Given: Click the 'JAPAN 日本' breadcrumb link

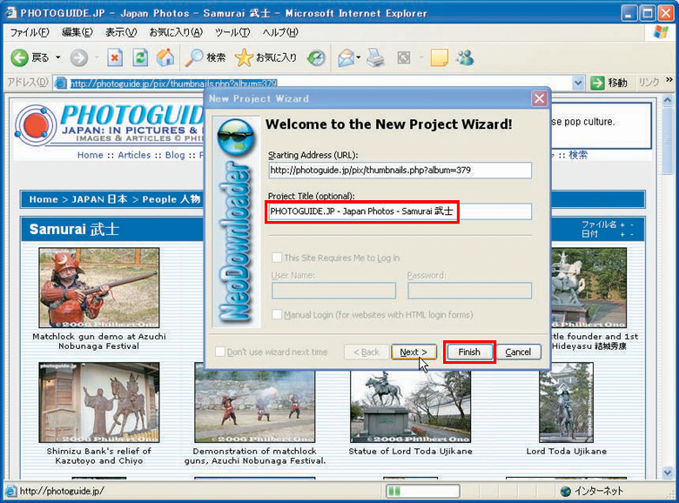Looking at the screenshot, I should (x=99, y=199).
